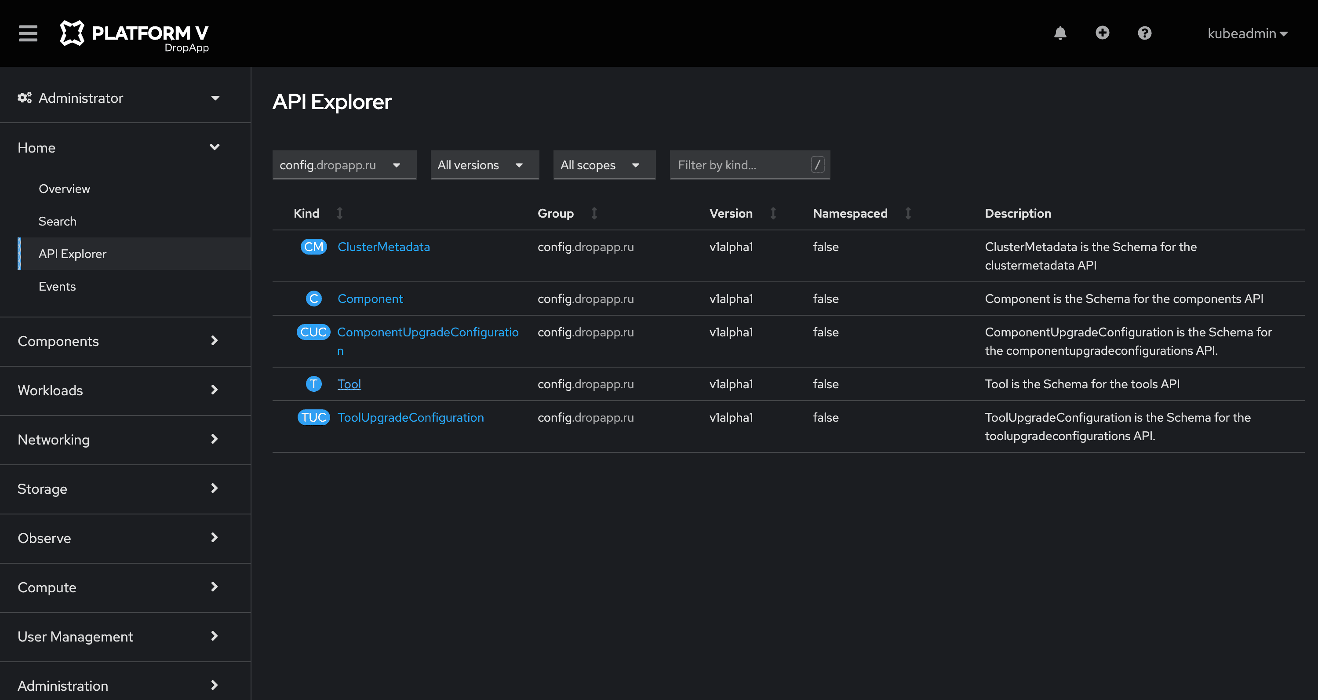The width and height of the screenshot is (1318, 700).
Task: Open the config.dropapp.ru group dropdown
Action: 344,165
